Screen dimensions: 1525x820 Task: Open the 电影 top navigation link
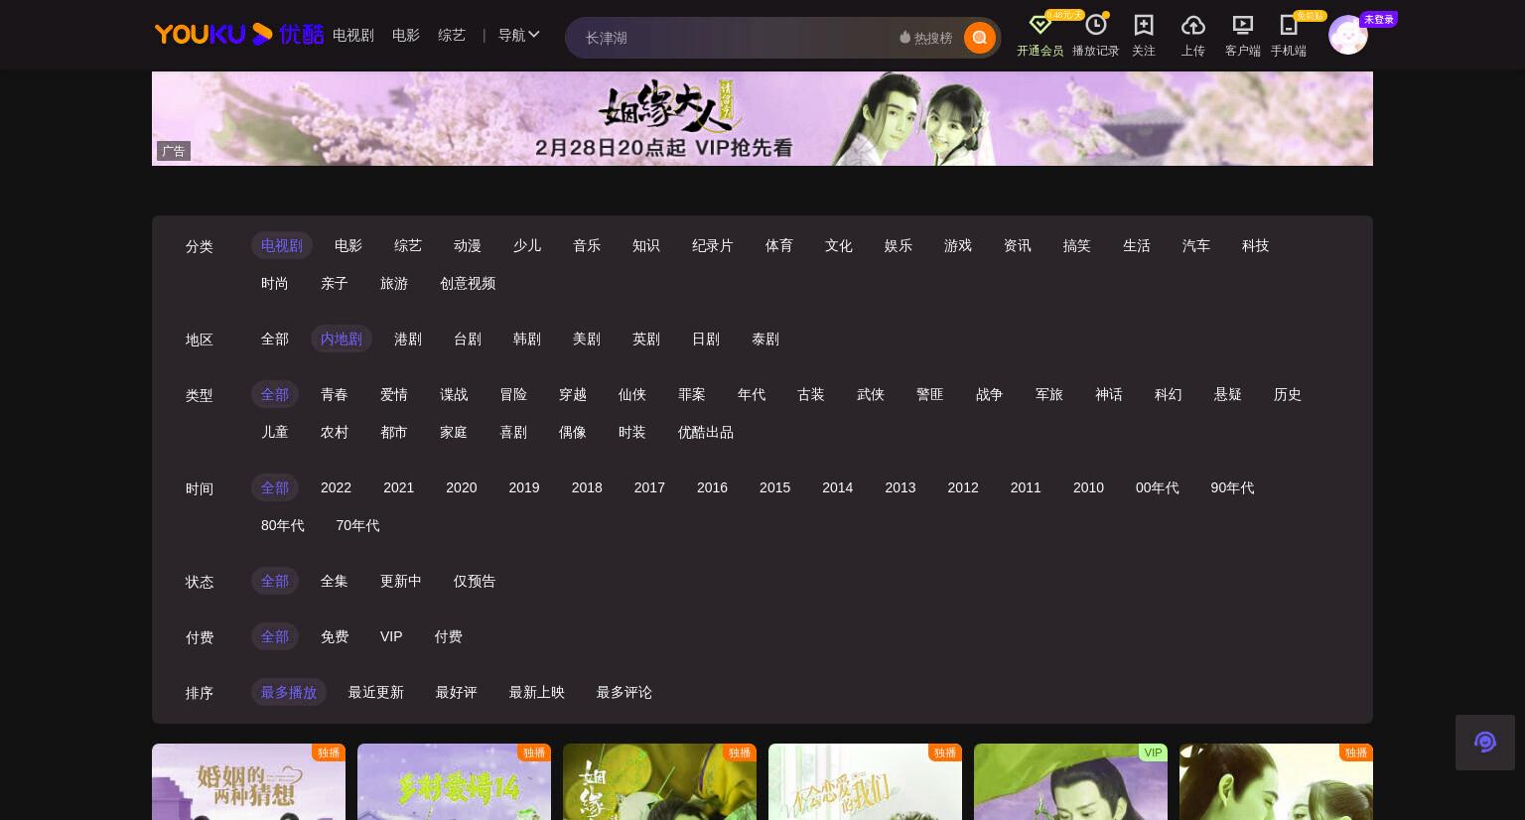[x=406, y=35]
